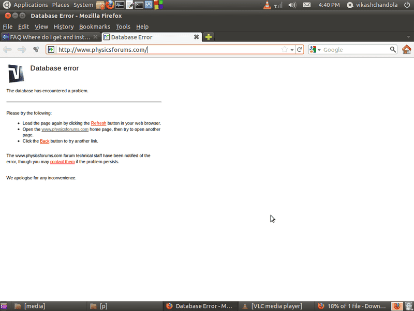
Task: Open Firefox Edit menu
Action: [23, 27]
